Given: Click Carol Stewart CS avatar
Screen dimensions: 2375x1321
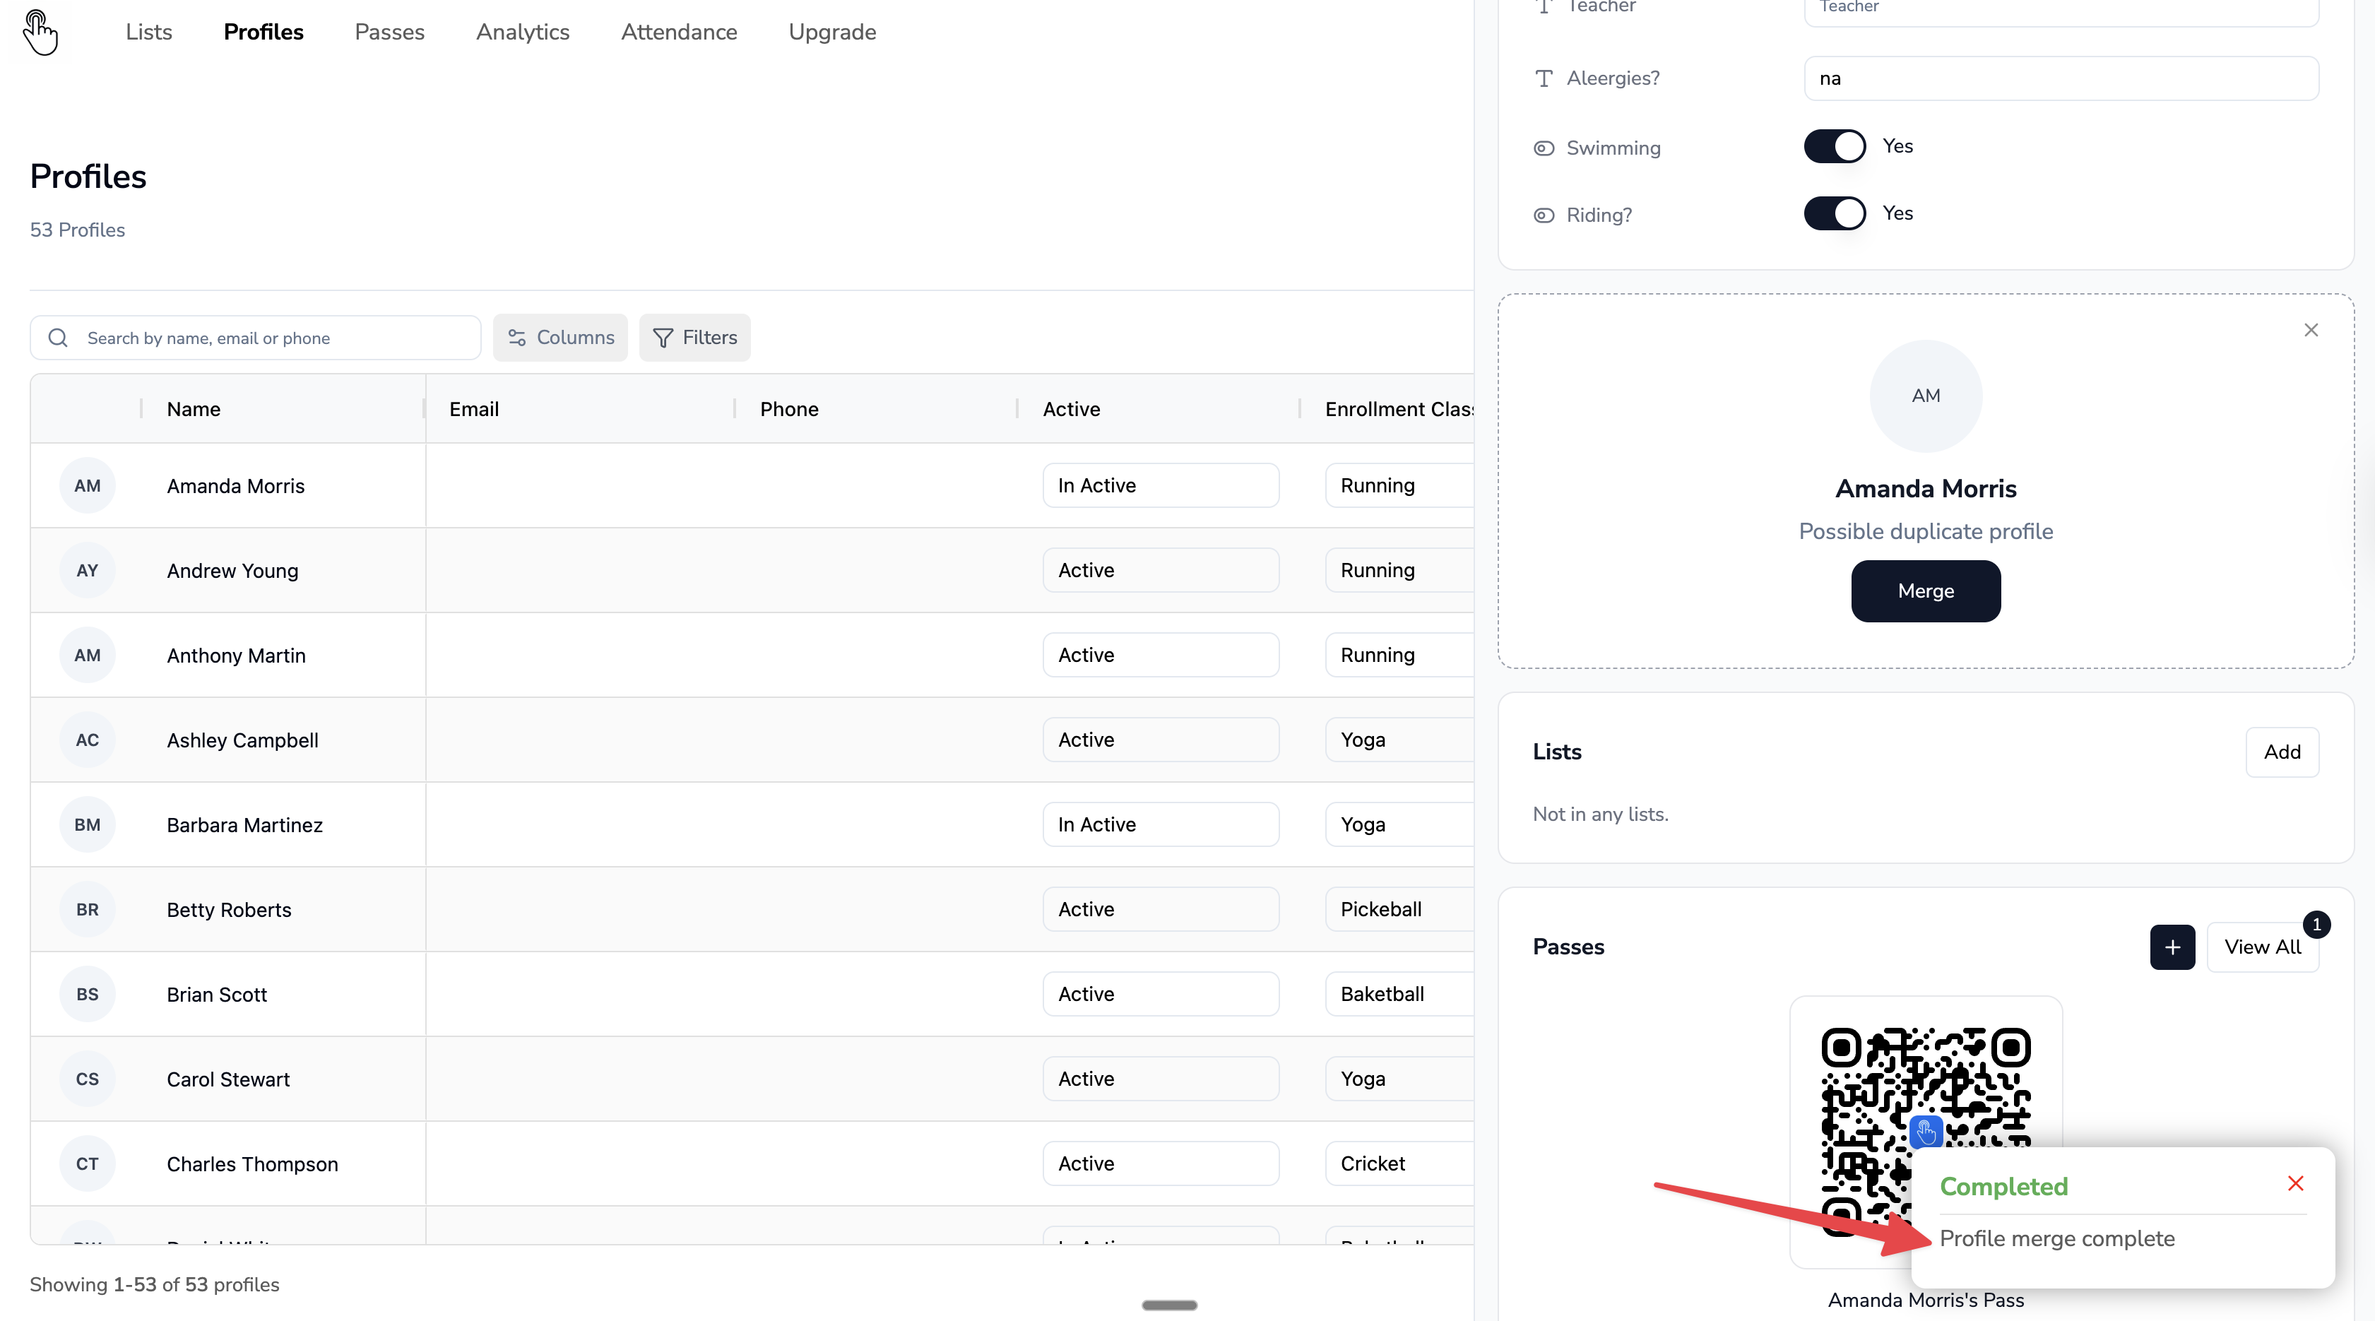Looking at the screenshot, I should pos(88,1079).
